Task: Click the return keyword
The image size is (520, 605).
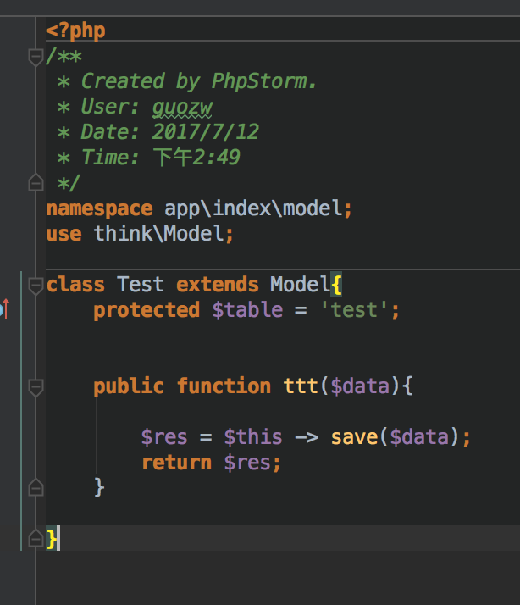Action: 176,463
